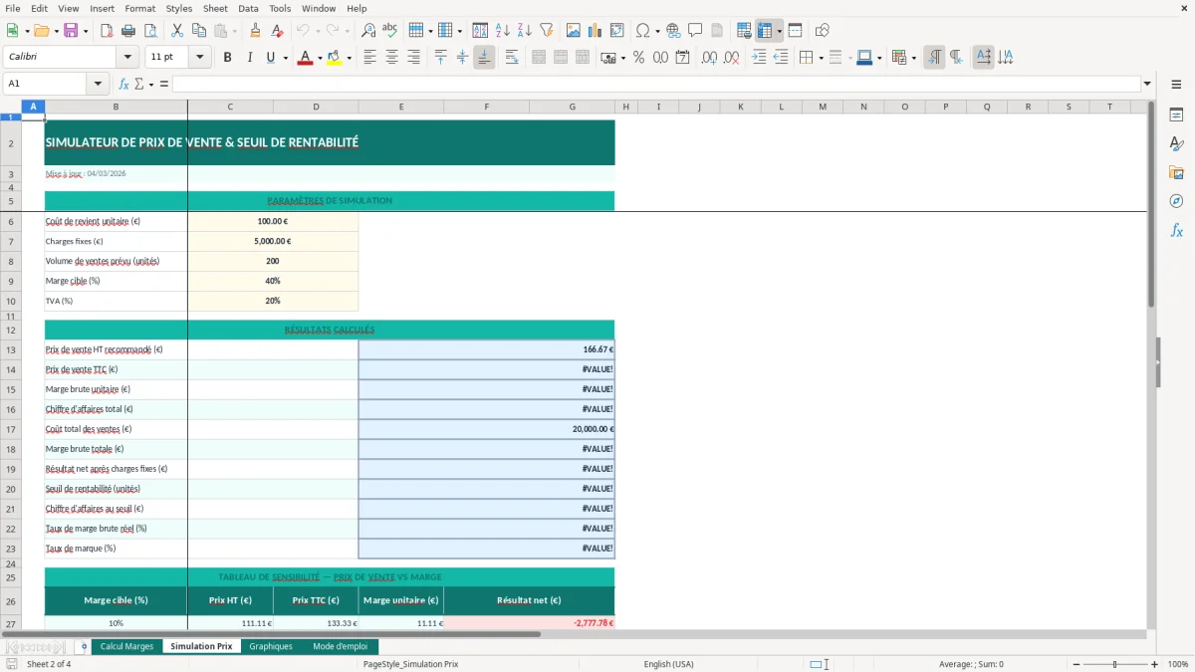
Task: Open the Font Name dropdown arrow
Action: (x=128, y=58)
